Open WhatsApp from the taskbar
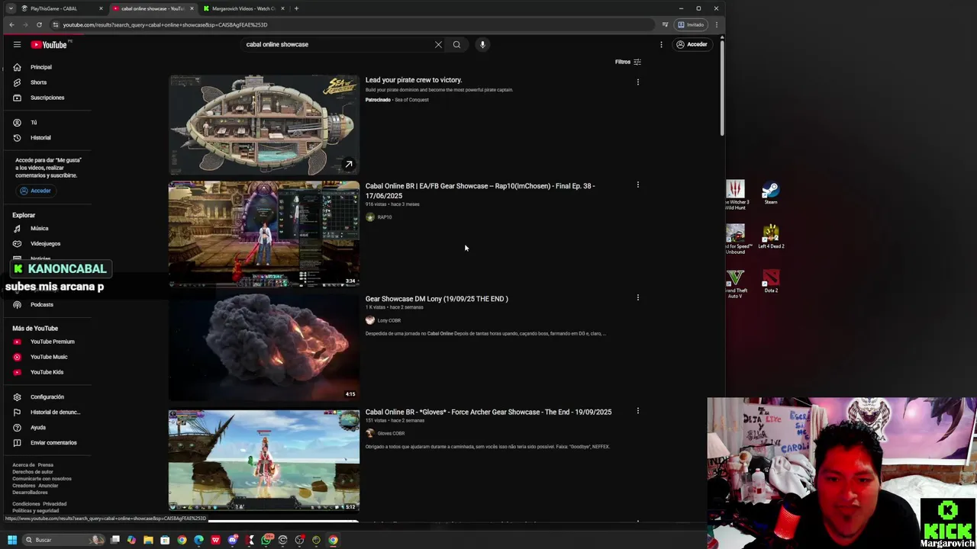977x549 pixels. point(266,540)
